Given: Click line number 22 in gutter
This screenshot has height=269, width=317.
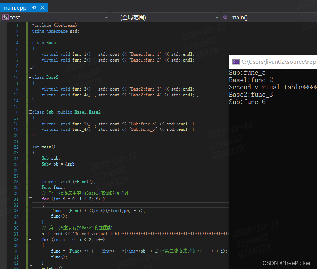Looking at the screenshot, I should coord(16,147).
